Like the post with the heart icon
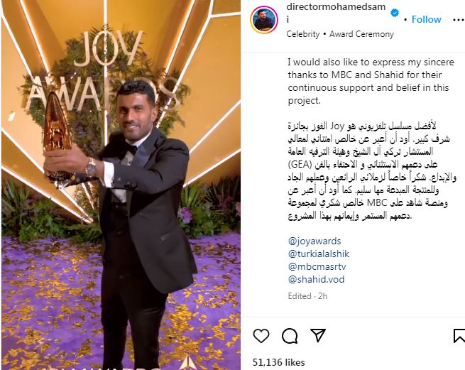The height and width of the screenshot is (370, 465). 261,336
